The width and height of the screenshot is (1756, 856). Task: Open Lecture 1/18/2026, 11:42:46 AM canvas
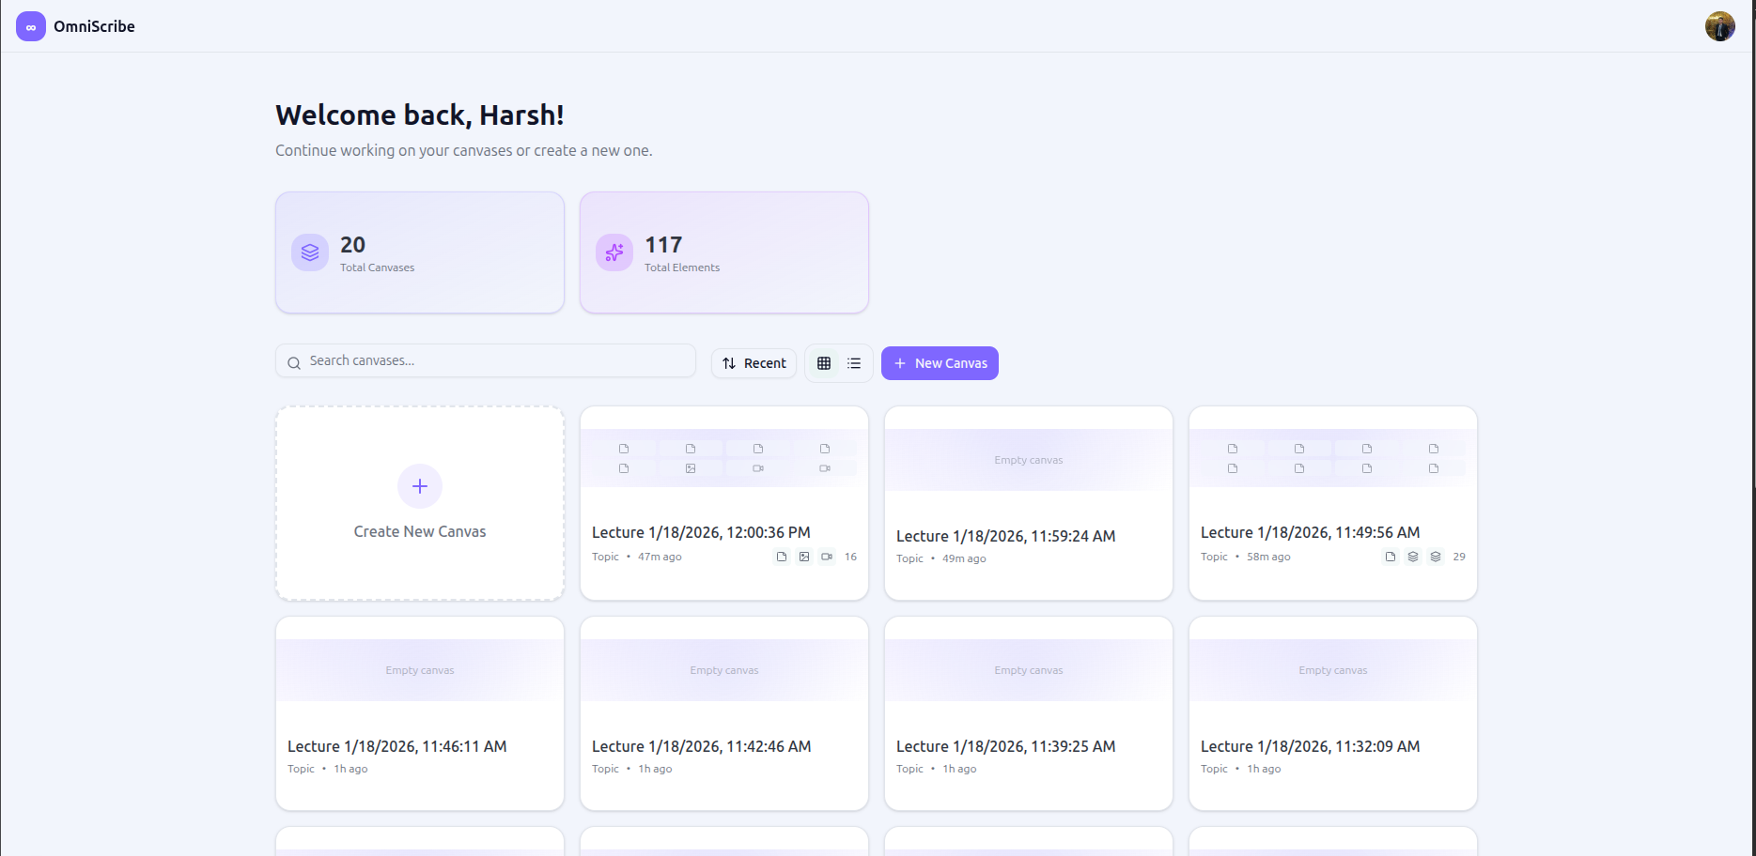[x=724, y=713]
